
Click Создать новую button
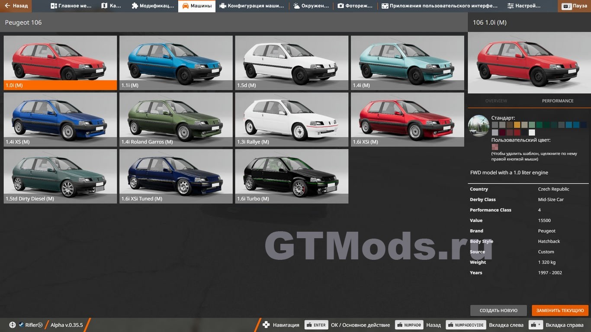pyautogui.click(x=498, y=310)
